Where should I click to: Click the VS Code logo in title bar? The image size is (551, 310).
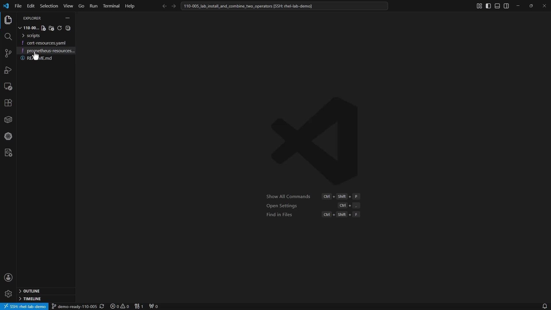[x=6, y=6]
